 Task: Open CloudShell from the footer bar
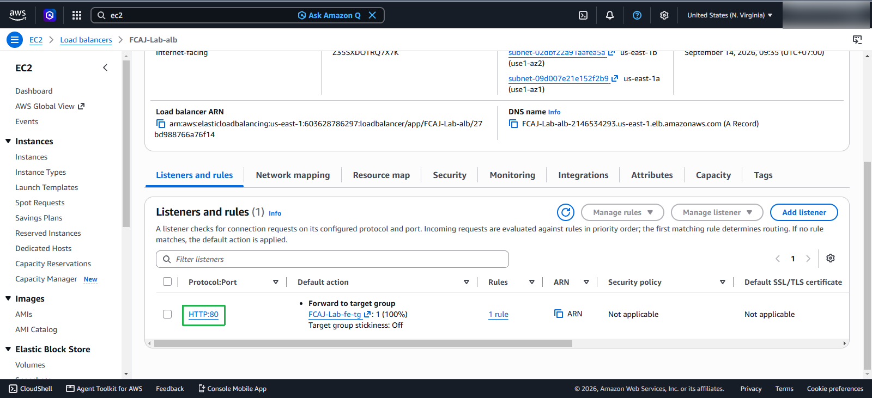click(31, 389)
